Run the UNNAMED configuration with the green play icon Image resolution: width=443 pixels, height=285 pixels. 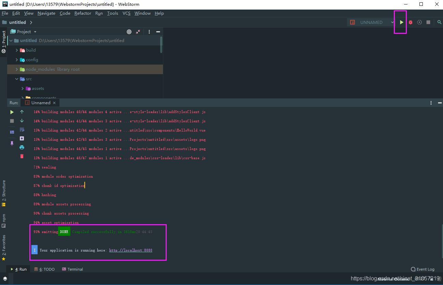(x=402, y=22)
